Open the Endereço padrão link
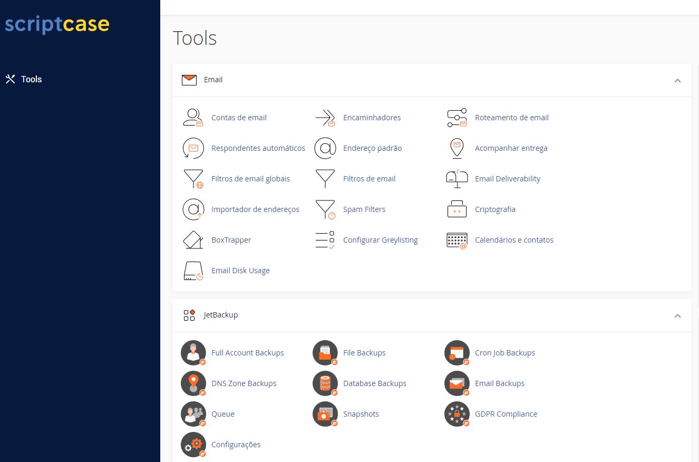 pyautogui.click(x=372, y=148)
